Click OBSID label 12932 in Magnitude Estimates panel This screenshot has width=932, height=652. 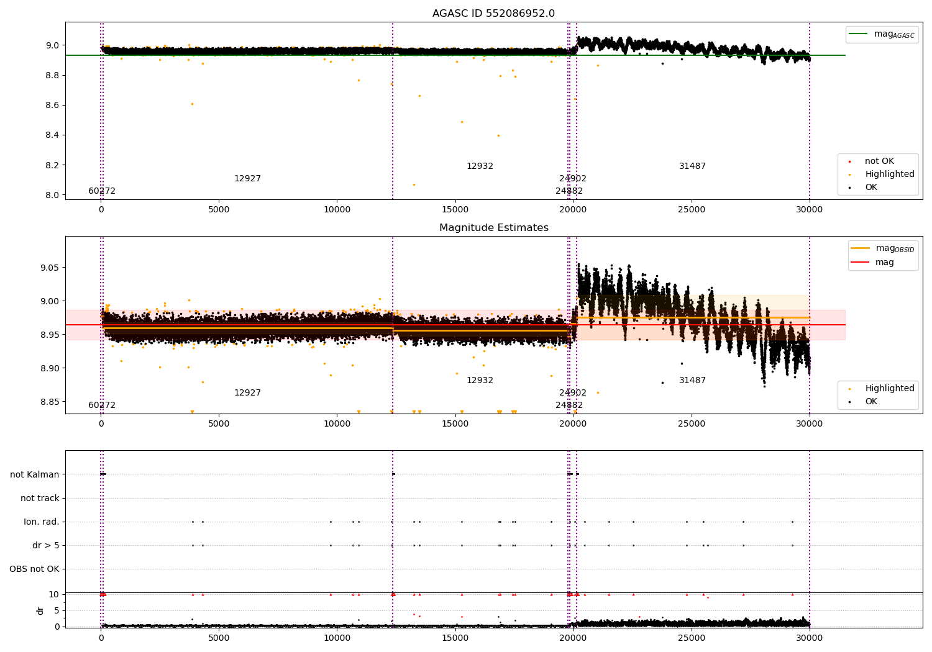[480, 381]
